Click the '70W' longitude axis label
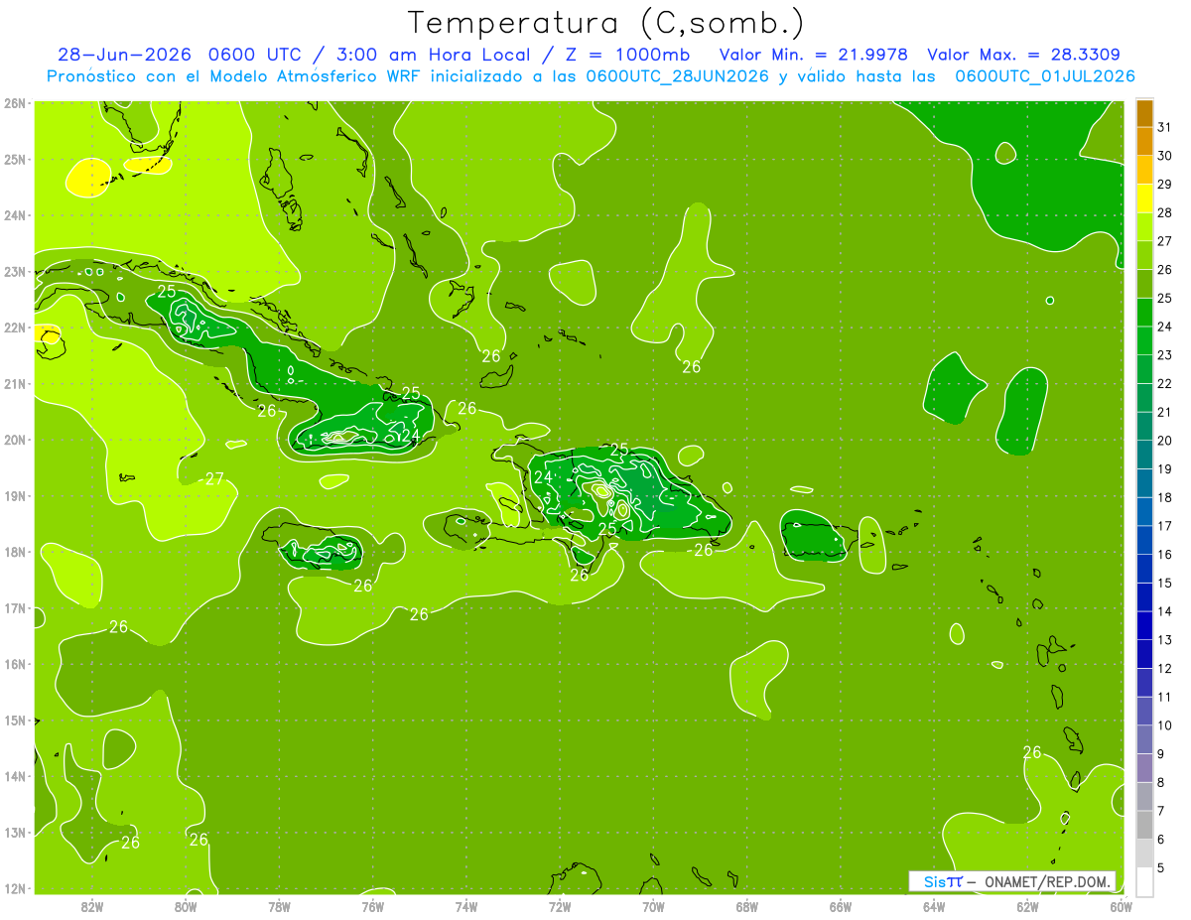 [x=653, y=906]
